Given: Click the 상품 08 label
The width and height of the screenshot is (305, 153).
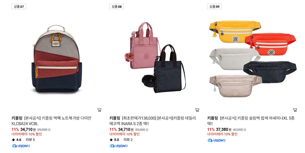Looking at the screenshot, I should click(117, 7).
